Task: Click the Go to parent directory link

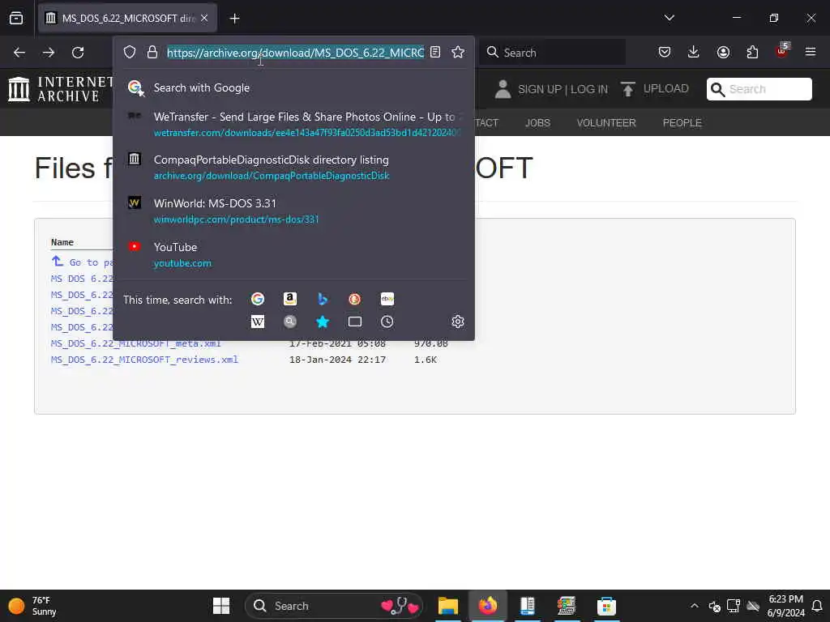Action: pos(82,262)
